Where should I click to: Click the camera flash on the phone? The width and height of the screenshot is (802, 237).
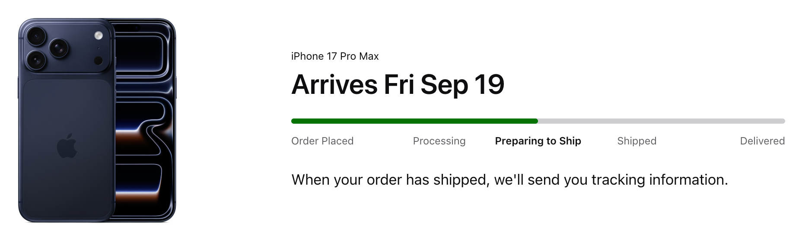click(x=99, y=35)
